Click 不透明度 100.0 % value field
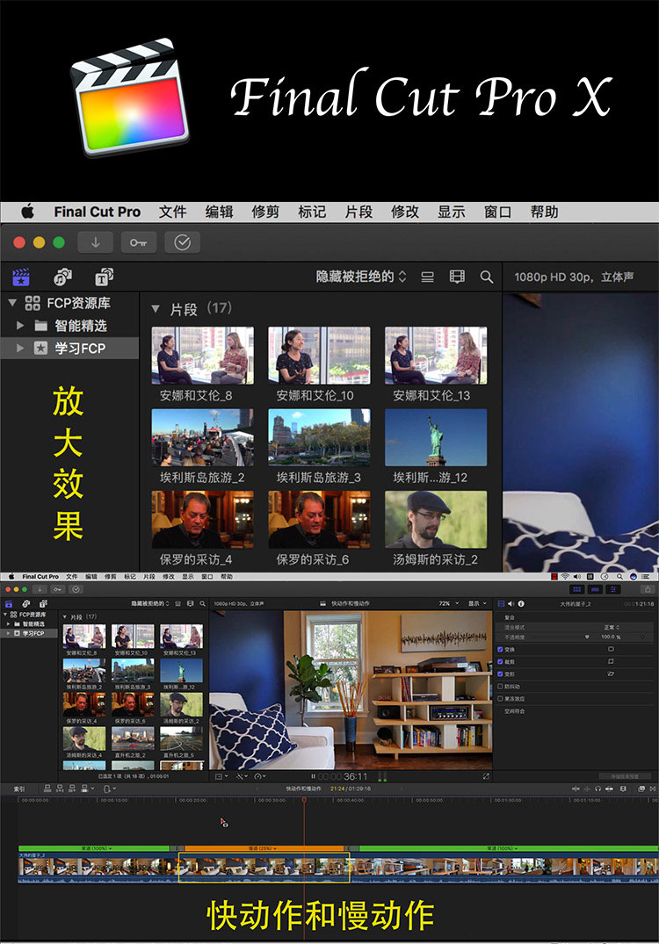Image resolution: width=659 pixels, height=944 pixels. point(611,637)
